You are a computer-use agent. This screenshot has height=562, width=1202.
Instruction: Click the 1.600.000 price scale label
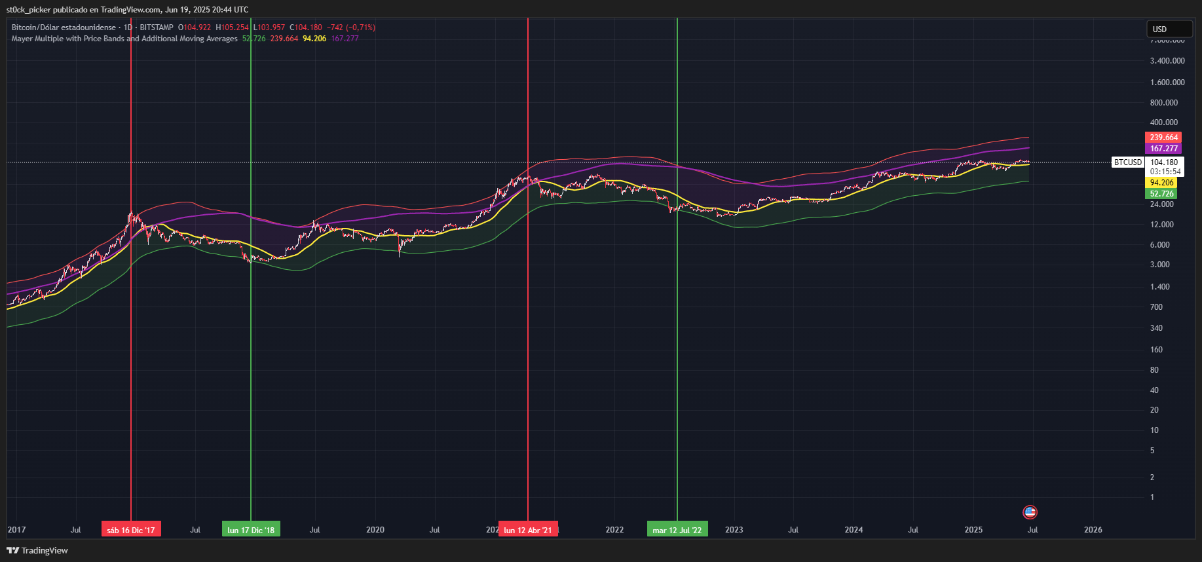click(x=1167, y=83)
